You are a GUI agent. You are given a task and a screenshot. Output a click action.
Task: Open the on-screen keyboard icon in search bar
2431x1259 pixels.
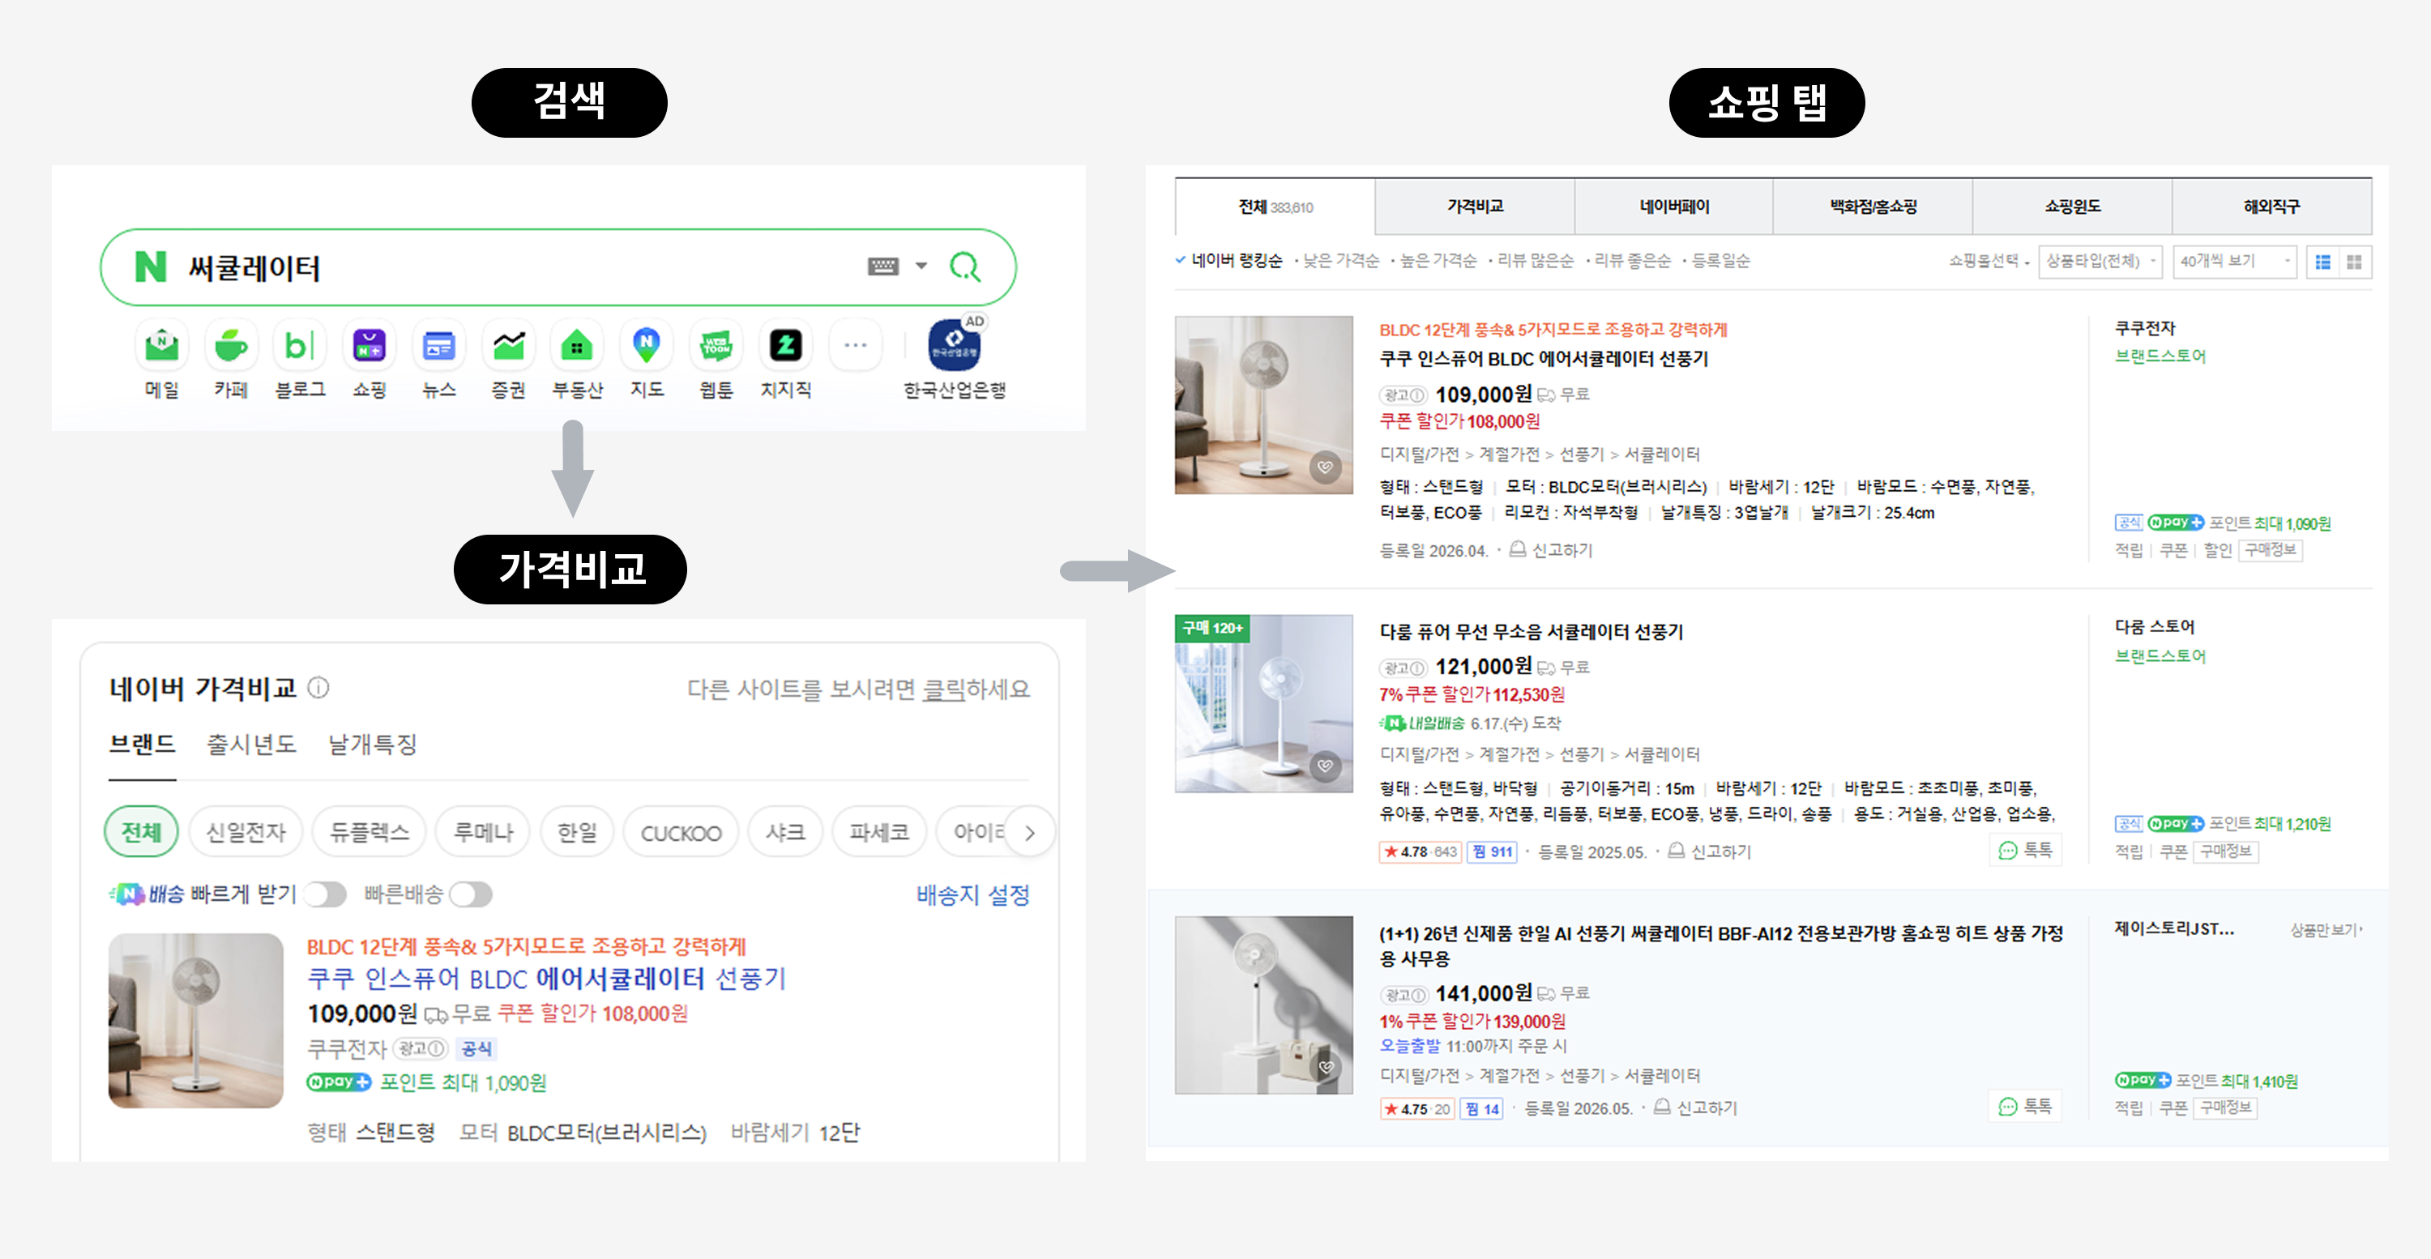coord(882,267)
